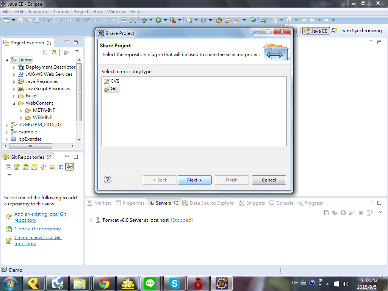The height and width of the screenshot is (291, 388).
Task: Click 'Clone a Git repository' link
Action: 38,228
